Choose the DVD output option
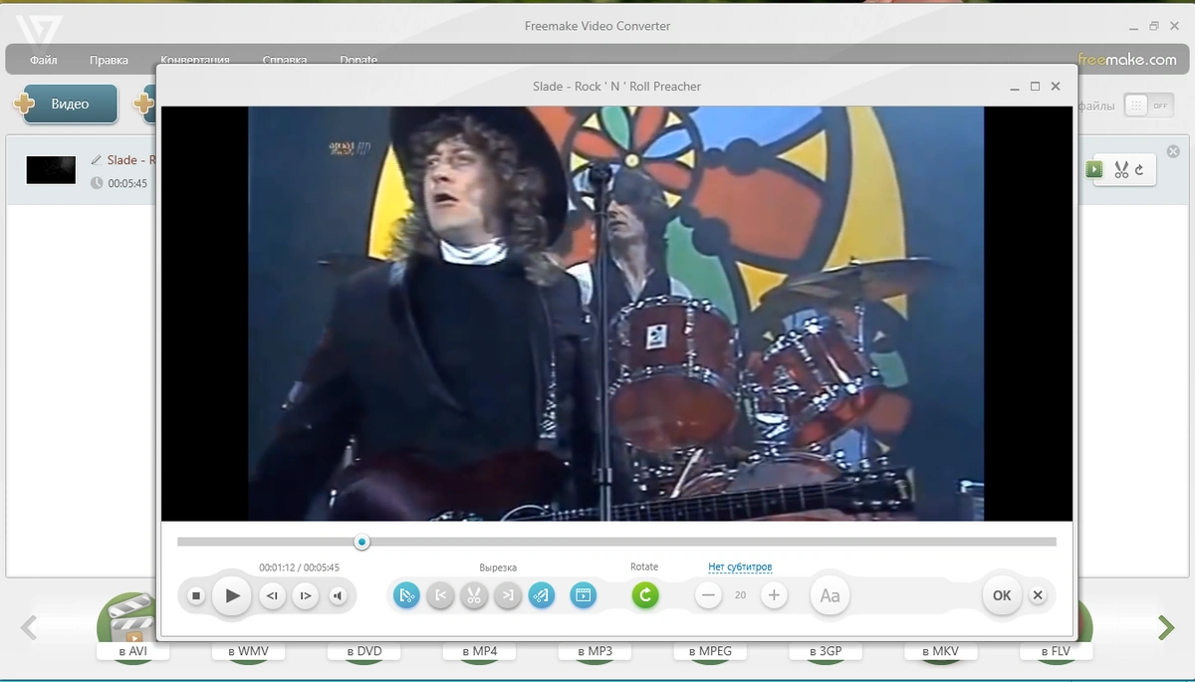 363,651
